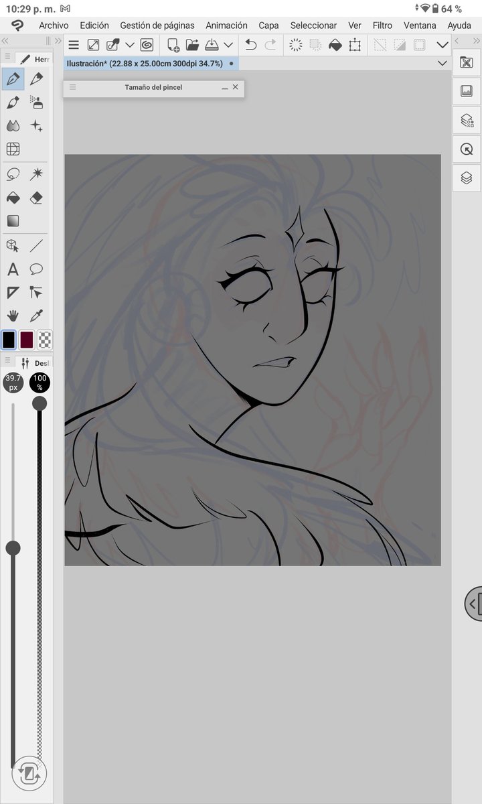Select the Brush tool
482x804 pixels.
coord(13,103)
